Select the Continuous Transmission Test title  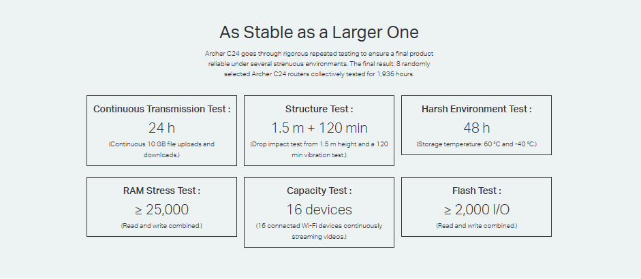(161, 109)
